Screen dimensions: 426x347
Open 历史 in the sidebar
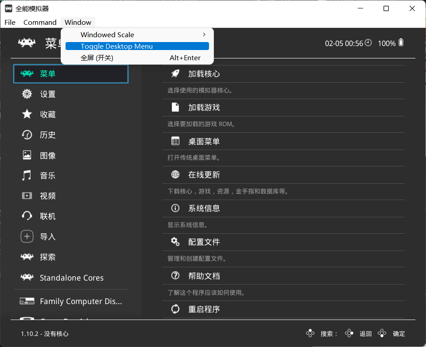(48, 135)
